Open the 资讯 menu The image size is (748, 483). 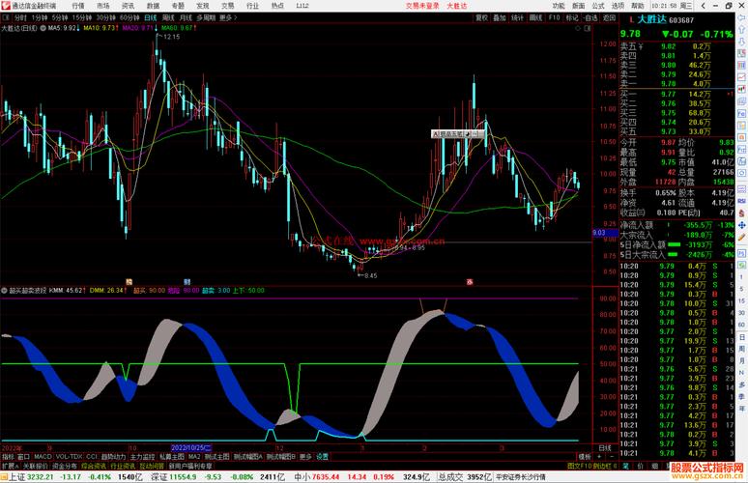point(128,6)
